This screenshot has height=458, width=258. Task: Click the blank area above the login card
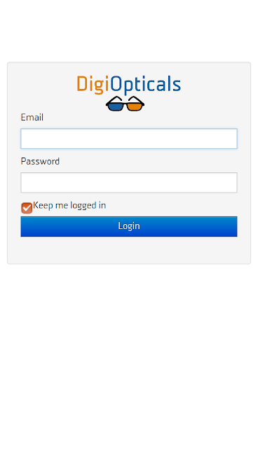[x=129, y=31]
